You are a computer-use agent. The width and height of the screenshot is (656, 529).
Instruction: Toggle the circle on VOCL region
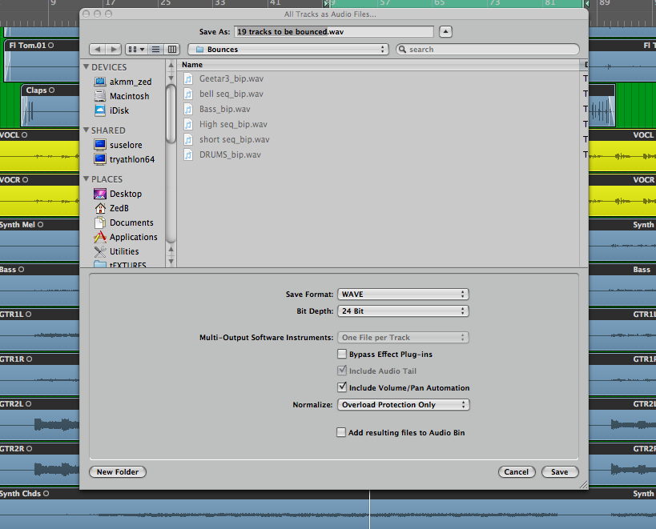24,135
